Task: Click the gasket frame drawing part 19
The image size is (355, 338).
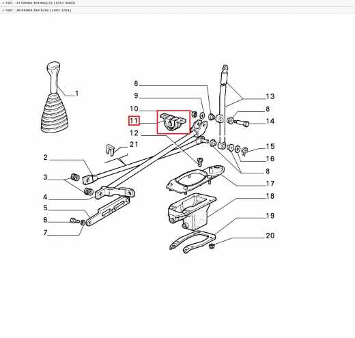Action: coord(193,242)
